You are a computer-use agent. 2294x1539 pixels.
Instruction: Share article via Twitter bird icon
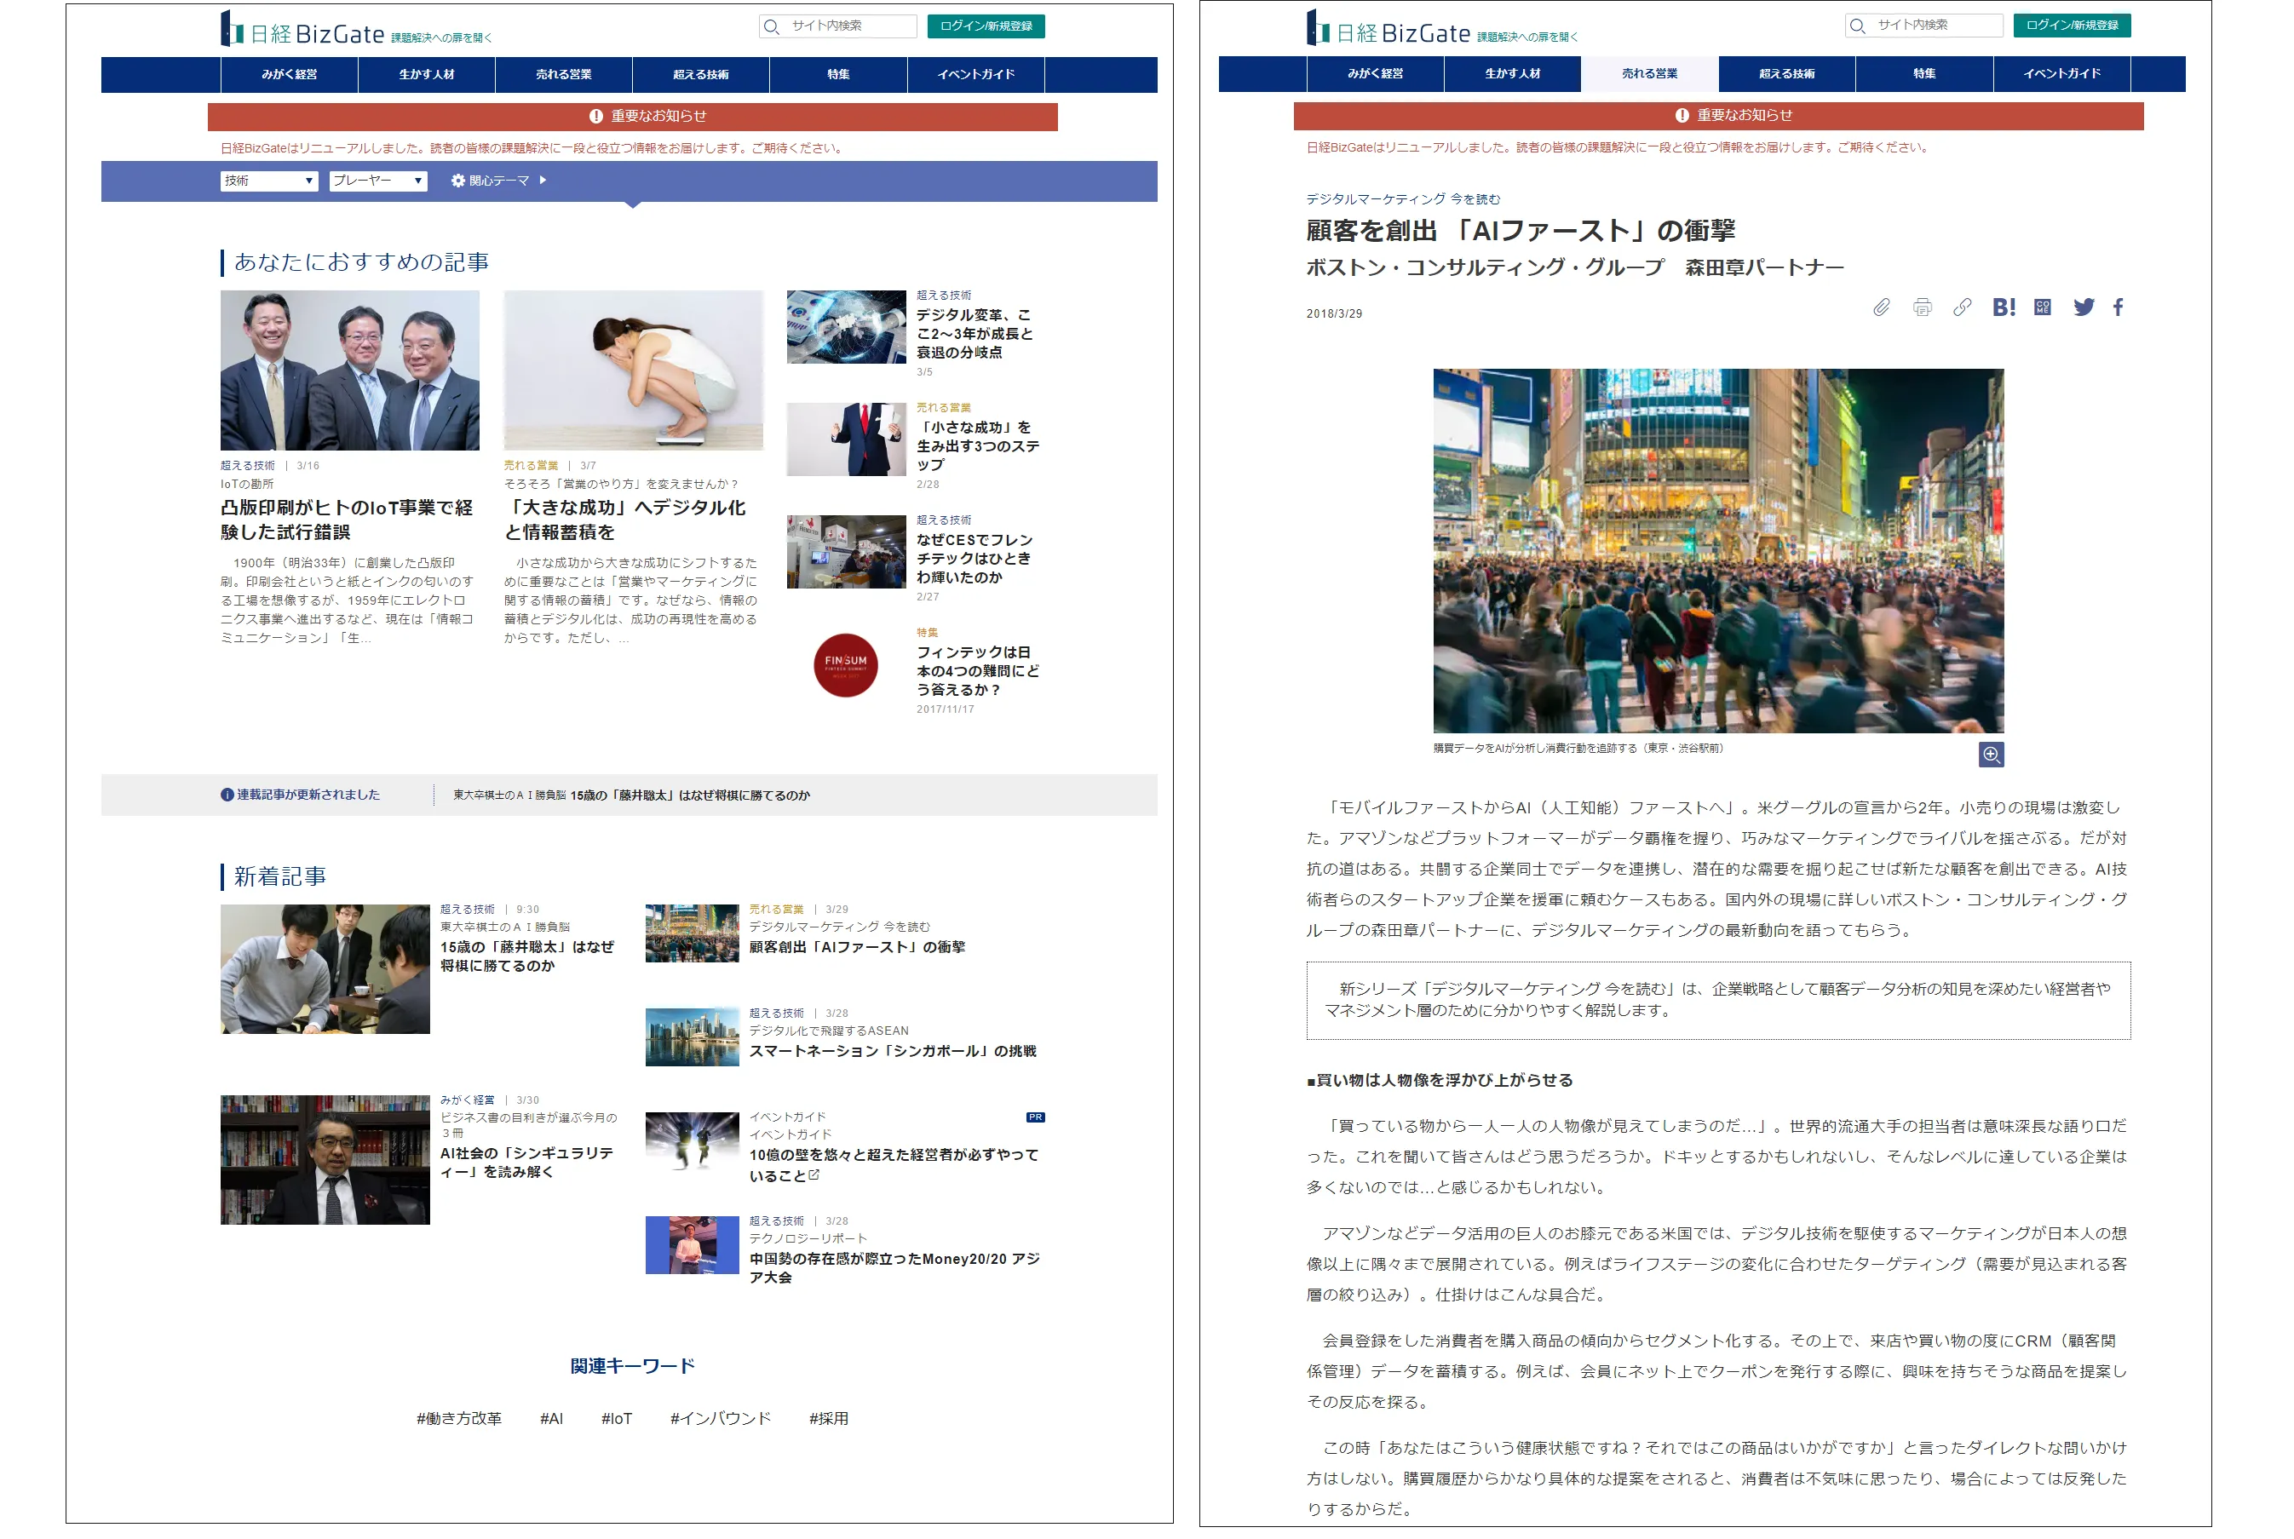pos(2083,307)
